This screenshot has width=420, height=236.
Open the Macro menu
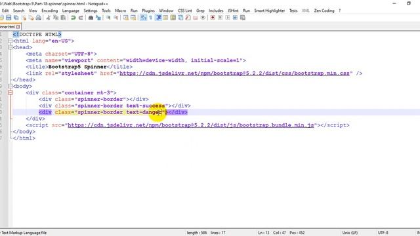[121, 10]
